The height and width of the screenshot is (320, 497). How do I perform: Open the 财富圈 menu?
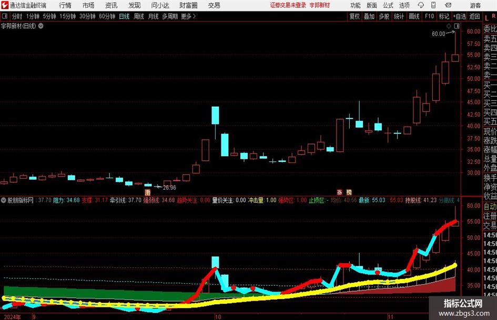point(188,5)
